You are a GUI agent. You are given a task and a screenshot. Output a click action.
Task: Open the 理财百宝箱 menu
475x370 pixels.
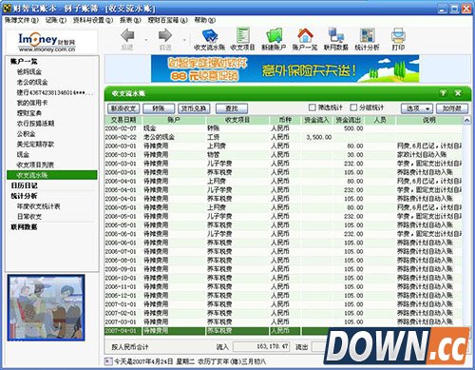coord(167,20)
